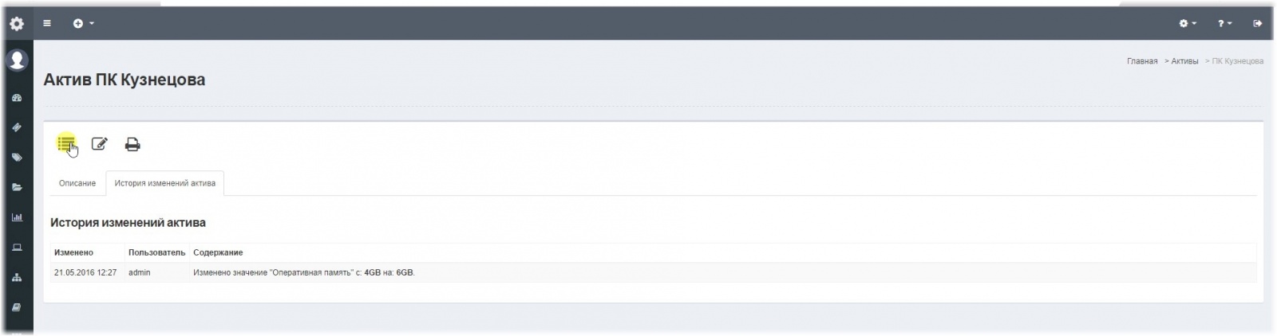This screenshot has width=1277, height=336.
Task: Open the settings gear dropdown in top bar
Action: (1188, 24)
